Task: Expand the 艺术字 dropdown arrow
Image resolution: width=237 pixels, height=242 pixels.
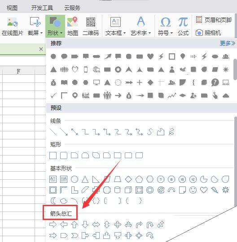Action: pos(149,33)
